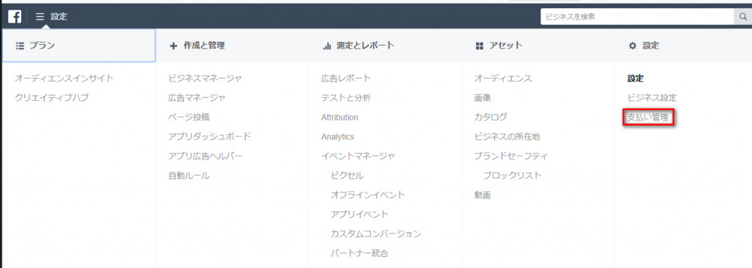Image resolution: width=752 pixels, height=268 pixels.
Task: Select the プラン column header
Action: (79, 46)
